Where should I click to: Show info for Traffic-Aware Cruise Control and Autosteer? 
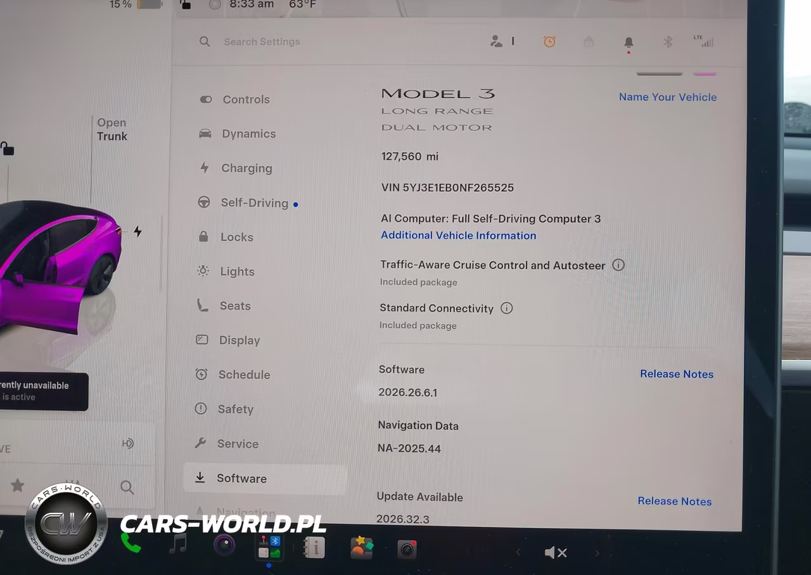click(x=618, y=265)
